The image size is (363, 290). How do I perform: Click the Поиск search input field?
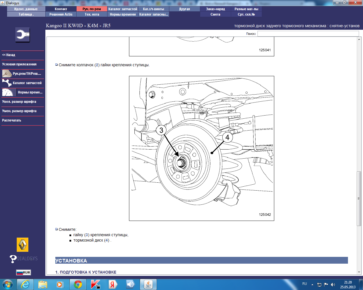(308, 34)
